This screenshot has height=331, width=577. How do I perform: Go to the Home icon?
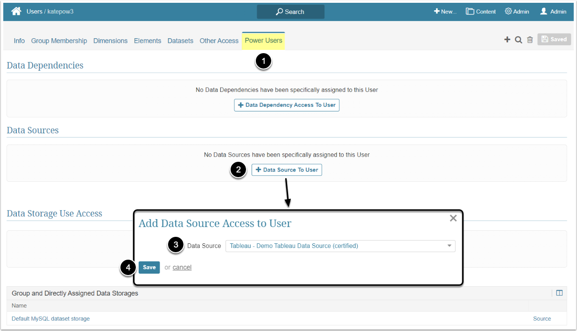16,11
